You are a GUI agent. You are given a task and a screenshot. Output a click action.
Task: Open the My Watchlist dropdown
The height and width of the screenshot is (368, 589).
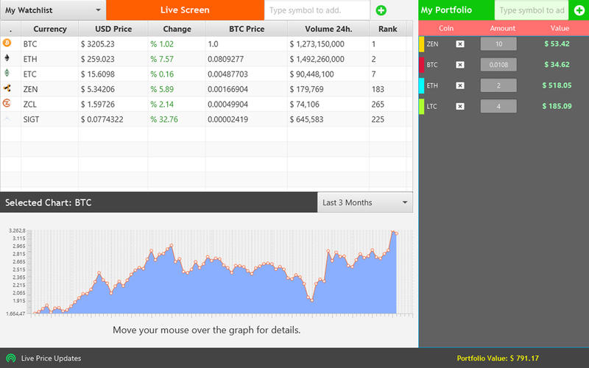(53, 10)
